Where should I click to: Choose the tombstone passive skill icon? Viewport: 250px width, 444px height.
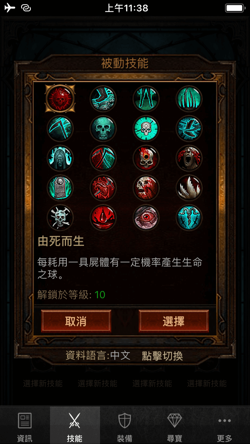[60, 188]
